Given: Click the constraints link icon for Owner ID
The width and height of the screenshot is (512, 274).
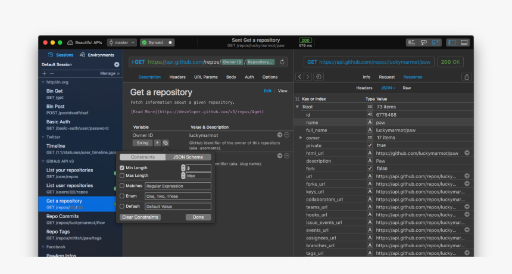Looking at the screenshot, I should pyautogui.click(x=166, y=143).
